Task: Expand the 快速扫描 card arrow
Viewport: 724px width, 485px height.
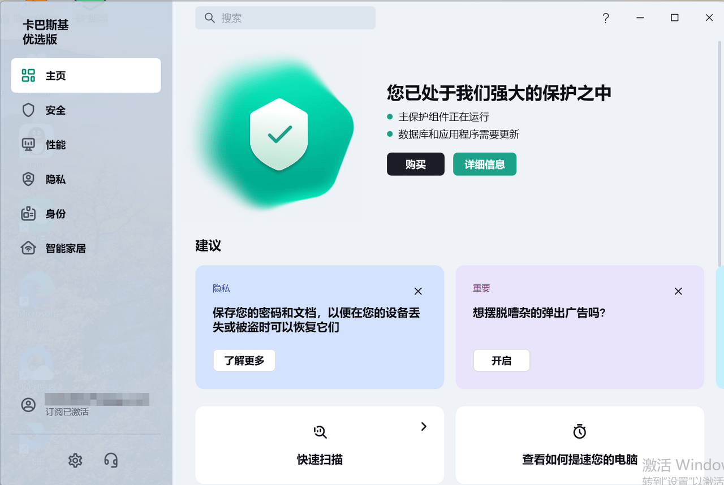Action: coord(424,427)
